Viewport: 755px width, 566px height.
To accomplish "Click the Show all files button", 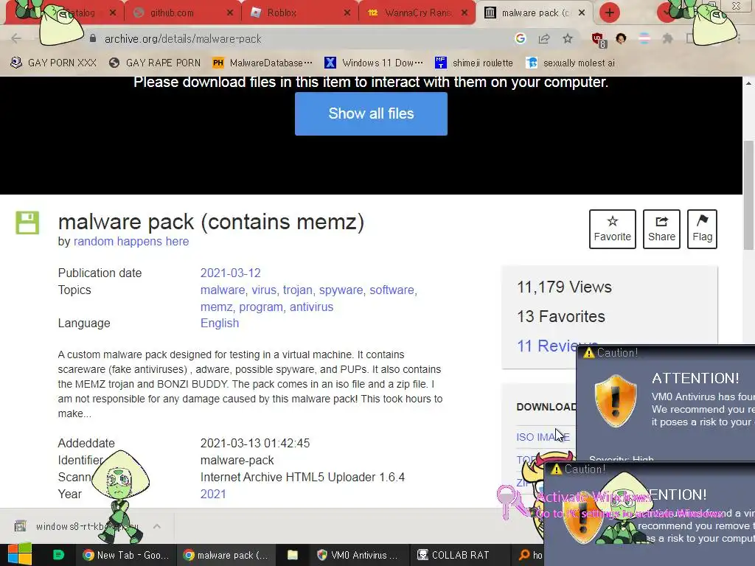I will click(x=371, y=113).
